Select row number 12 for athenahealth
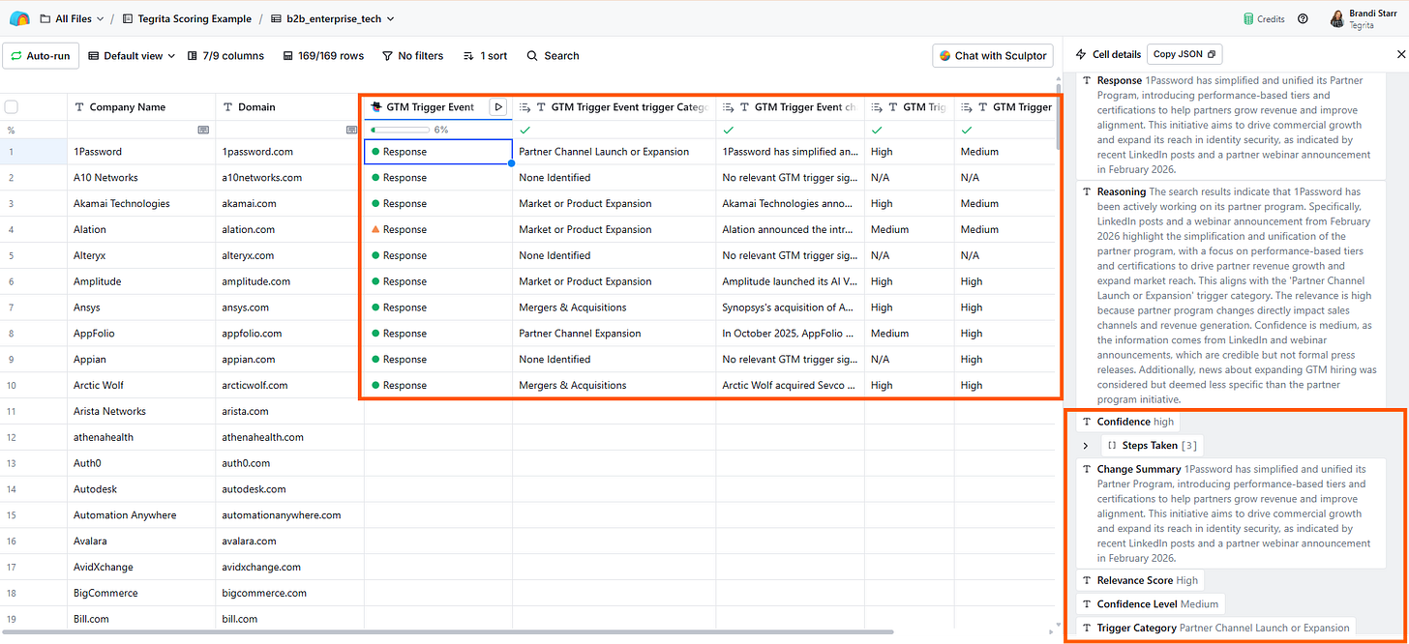This screenshot has height=644, width=1409. point(12,437)
